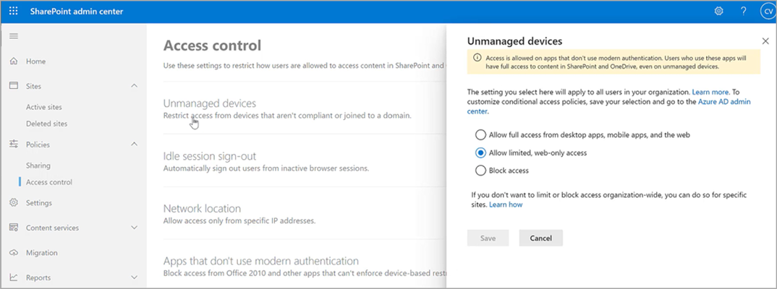The image size is (777, 289).
Task: Close the Unmanaged devices panel
Action: pos(765,42)
